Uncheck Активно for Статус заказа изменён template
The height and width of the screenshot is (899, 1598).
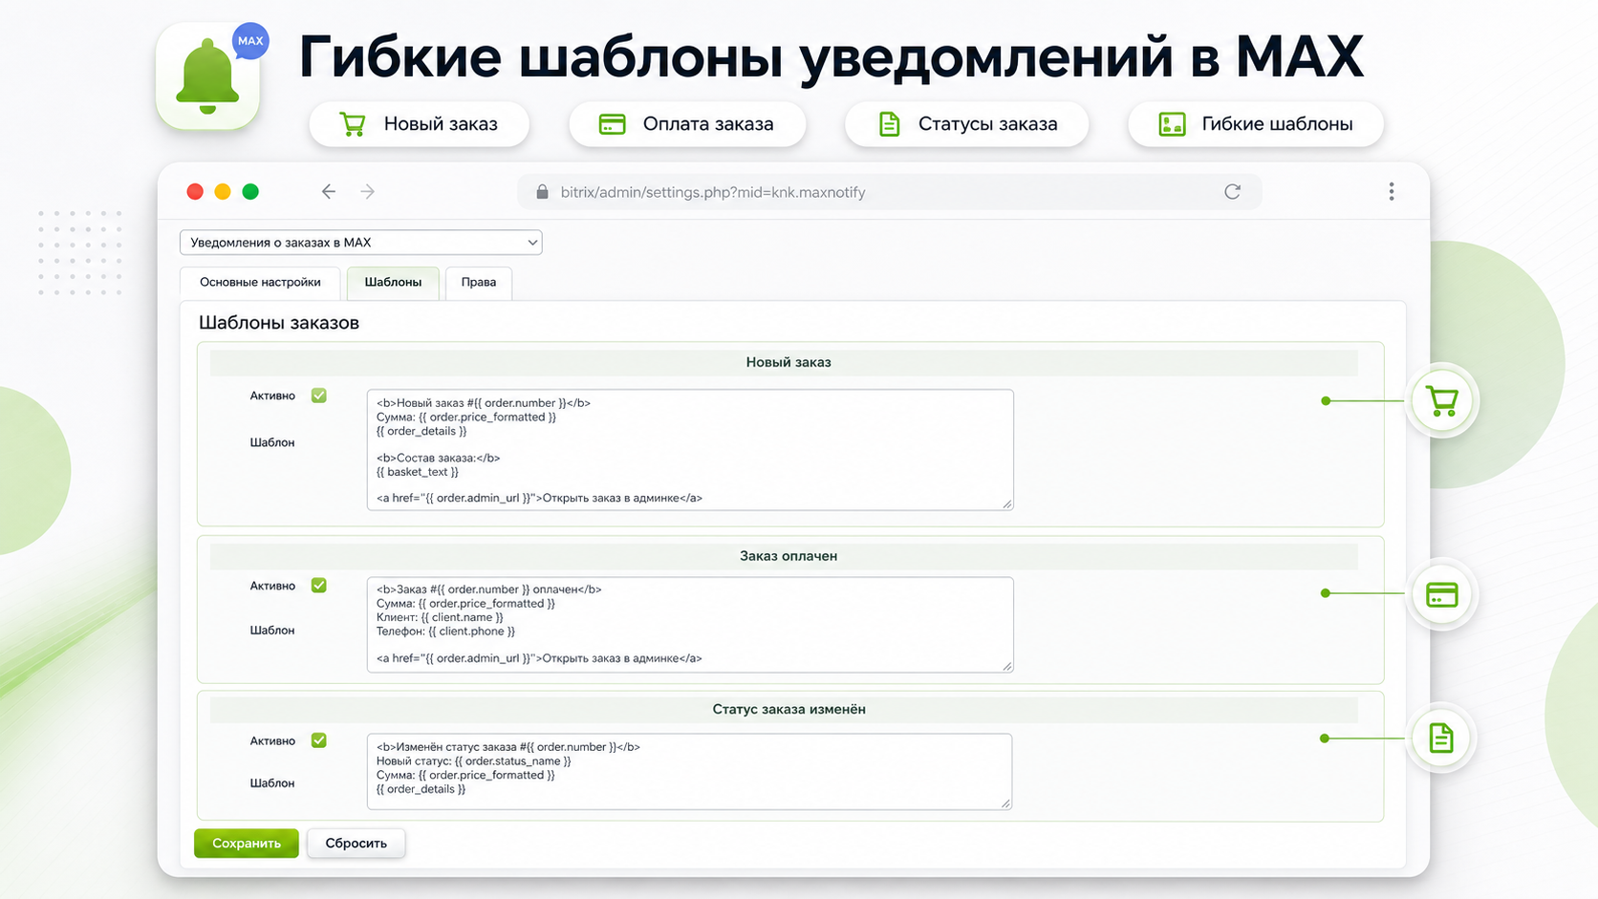pyautogui.click(x=319, y=740)
